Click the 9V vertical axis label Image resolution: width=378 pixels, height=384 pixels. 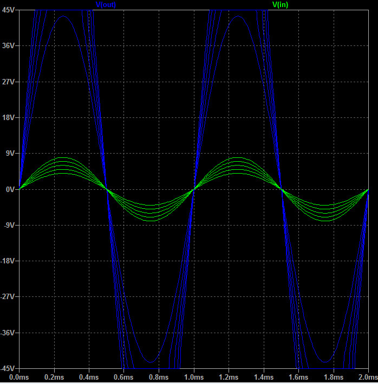tap(10, 153)
